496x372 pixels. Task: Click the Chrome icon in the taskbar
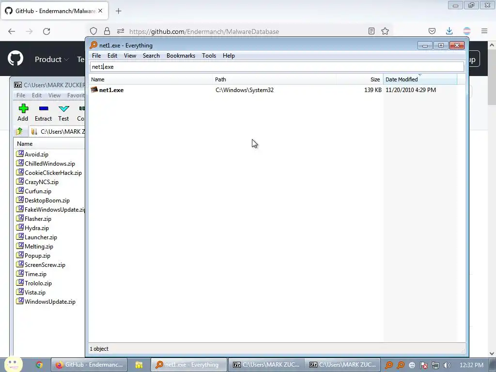click(39, 365)
